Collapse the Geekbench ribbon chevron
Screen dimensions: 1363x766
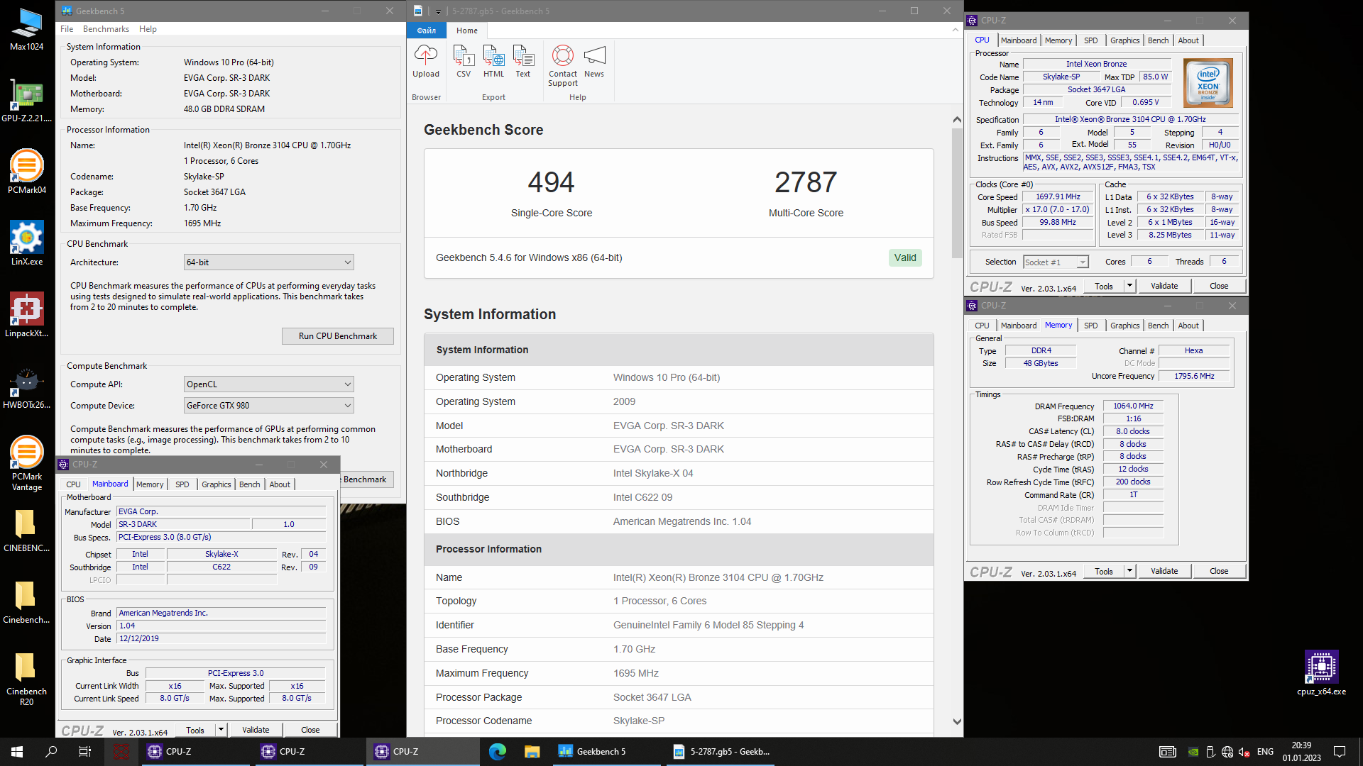(x=956, y=30)
